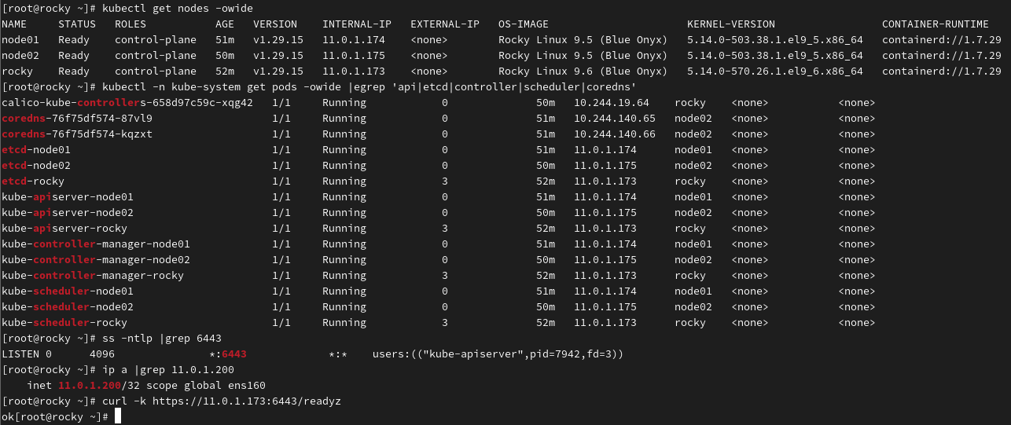Click the etcd-rocky pod row name
Screen dimensions: 1011x425
[x=33, y=181]
